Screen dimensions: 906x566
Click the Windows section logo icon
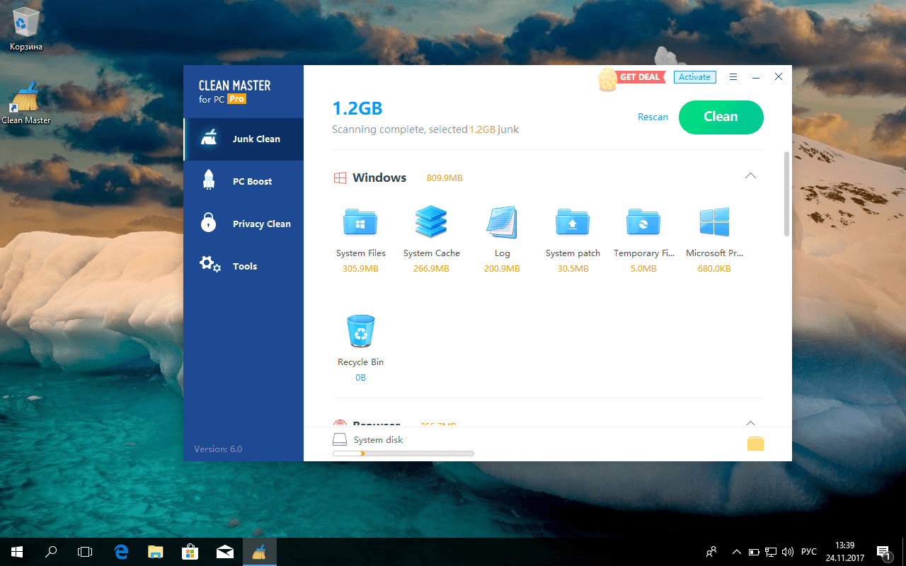(x=340, y=178)
